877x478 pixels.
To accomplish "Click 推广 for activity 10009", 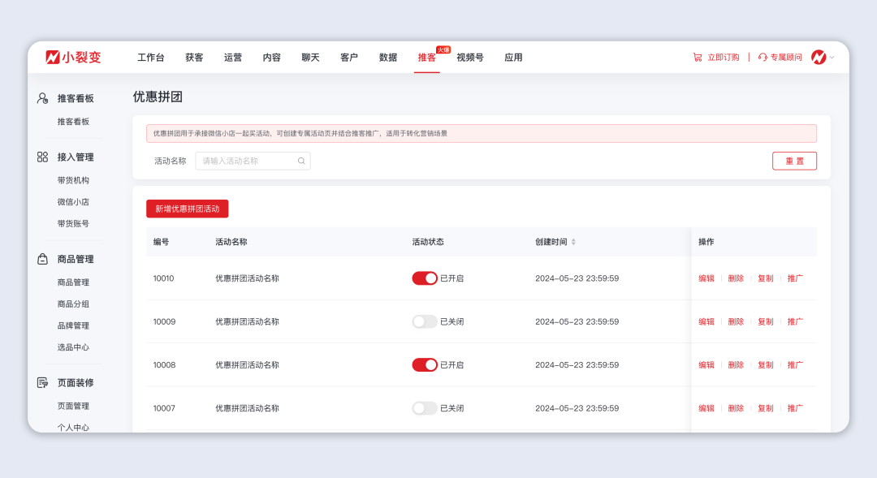I will tap(794, 321).
